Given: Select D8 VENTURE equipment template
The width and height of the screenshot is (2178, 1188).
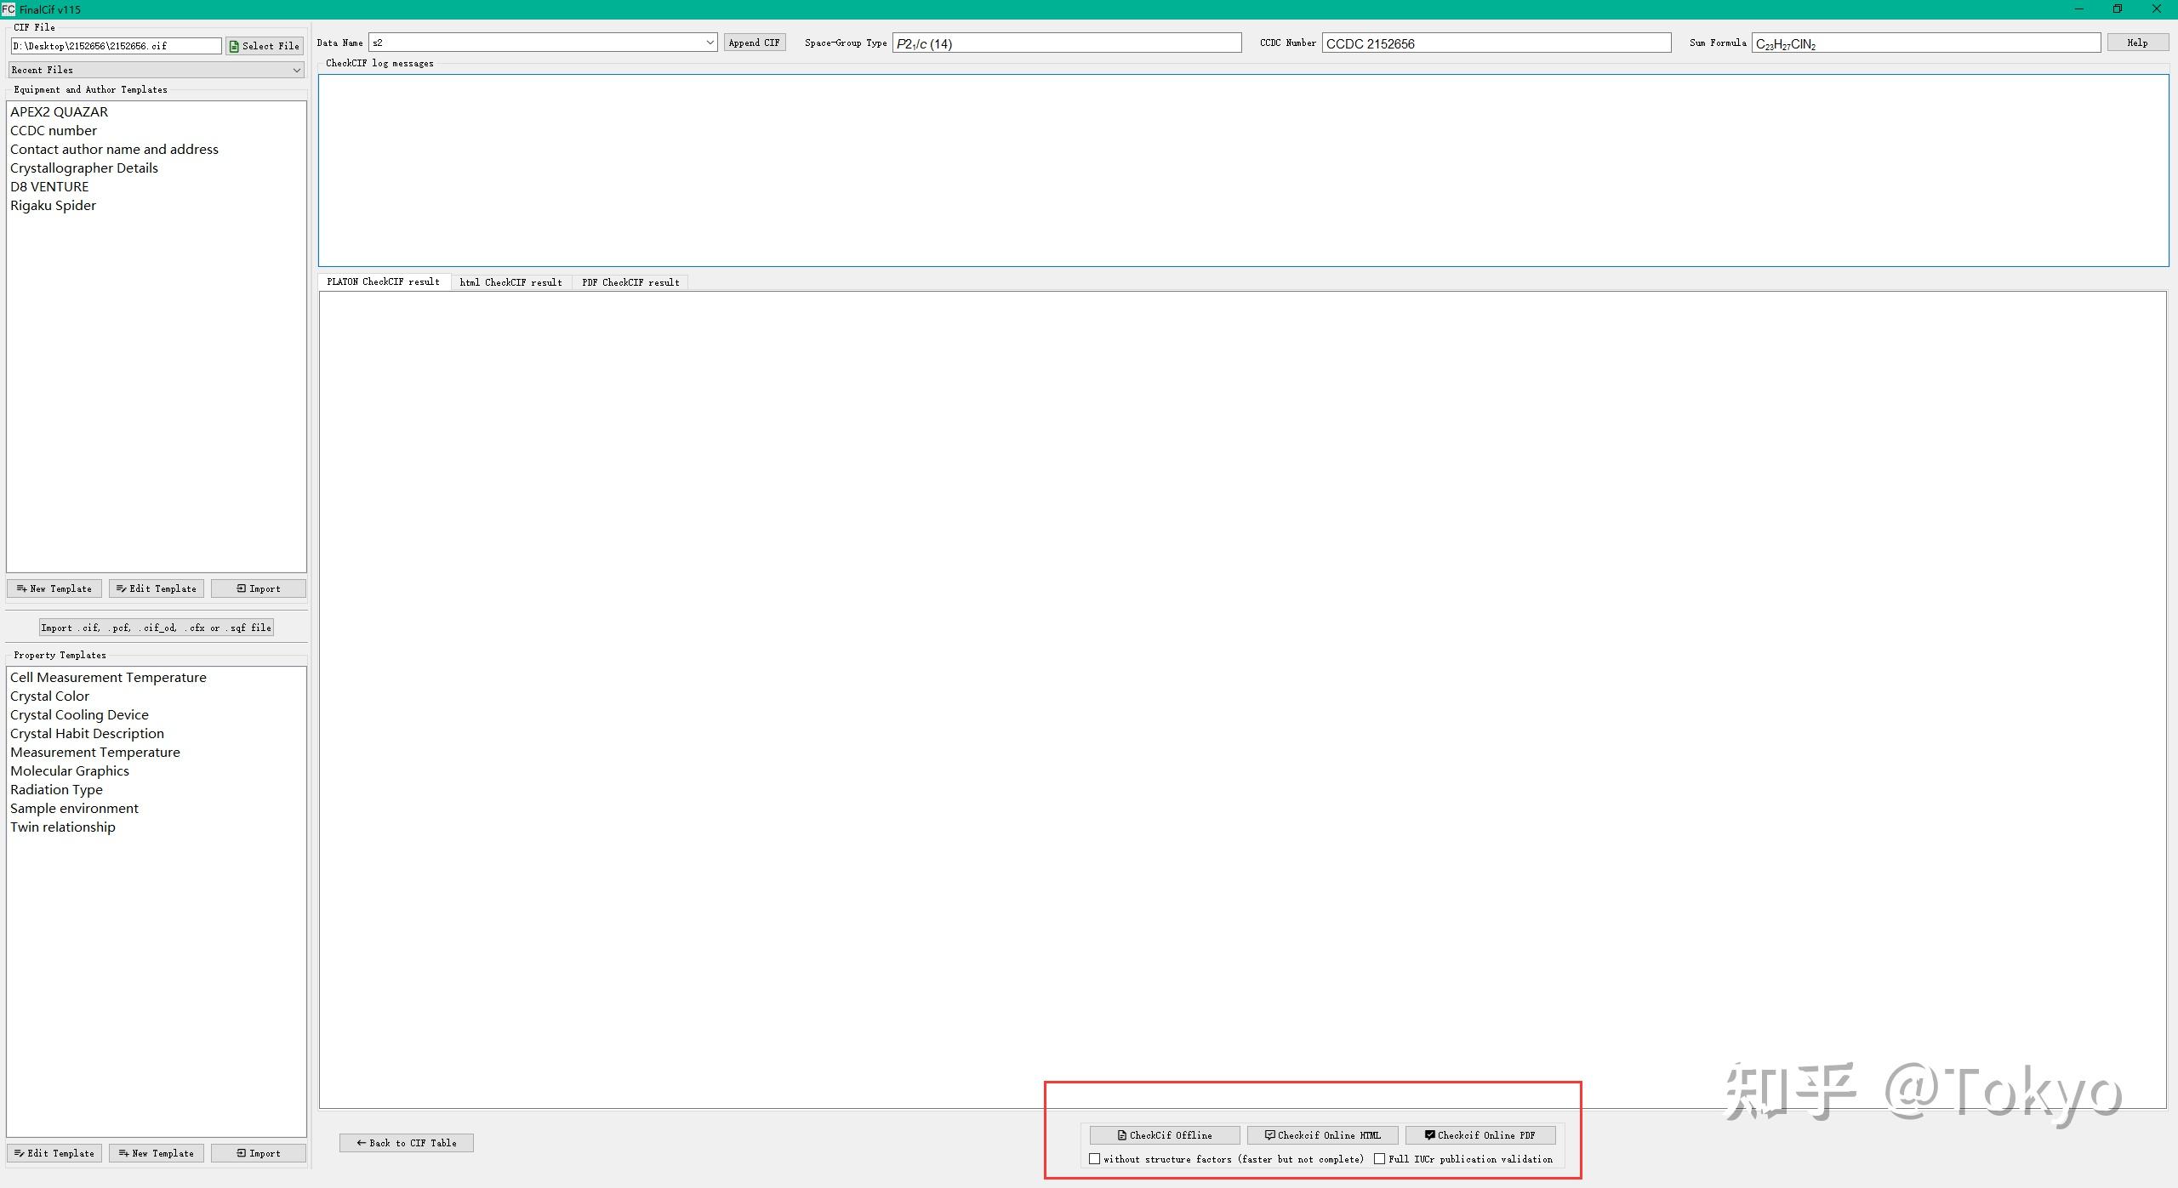Looking at the screenshot, I should (x=49, y=187).
